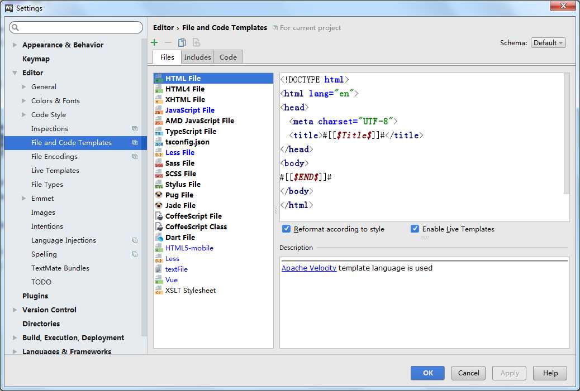The width and height of the screenshot is (580, 391).
Task: Open the Schema Default dropdown
Action: [x=548, y=43]
